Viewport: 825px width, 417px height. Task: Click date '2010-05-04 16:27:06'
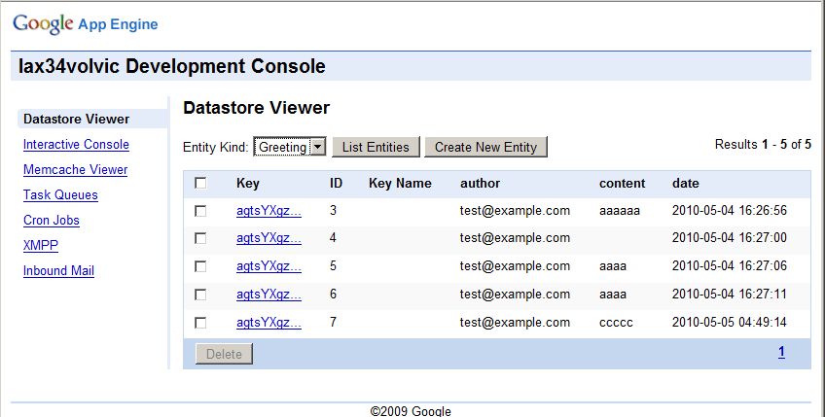point(730,266)
